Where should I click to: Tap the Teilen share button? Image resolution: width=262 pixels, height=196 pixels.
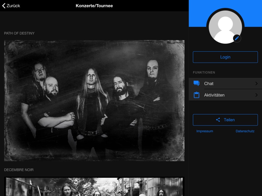pos(225,120)
